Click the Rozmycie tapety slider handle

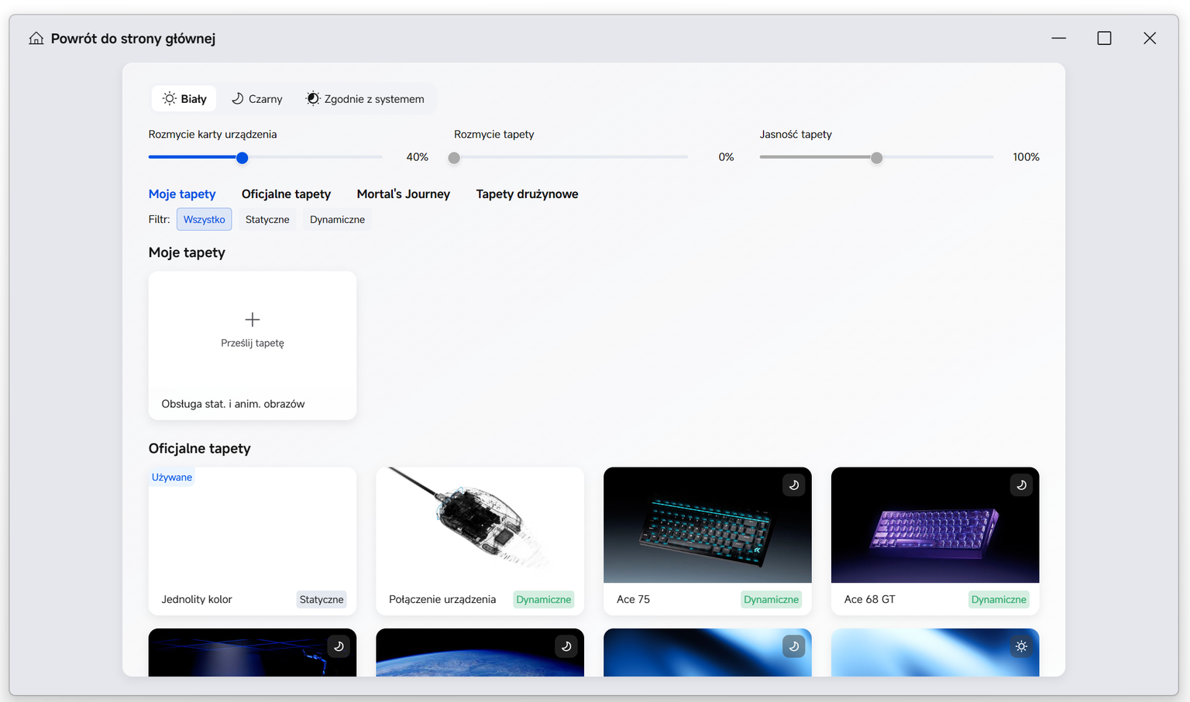pos(454,158)
